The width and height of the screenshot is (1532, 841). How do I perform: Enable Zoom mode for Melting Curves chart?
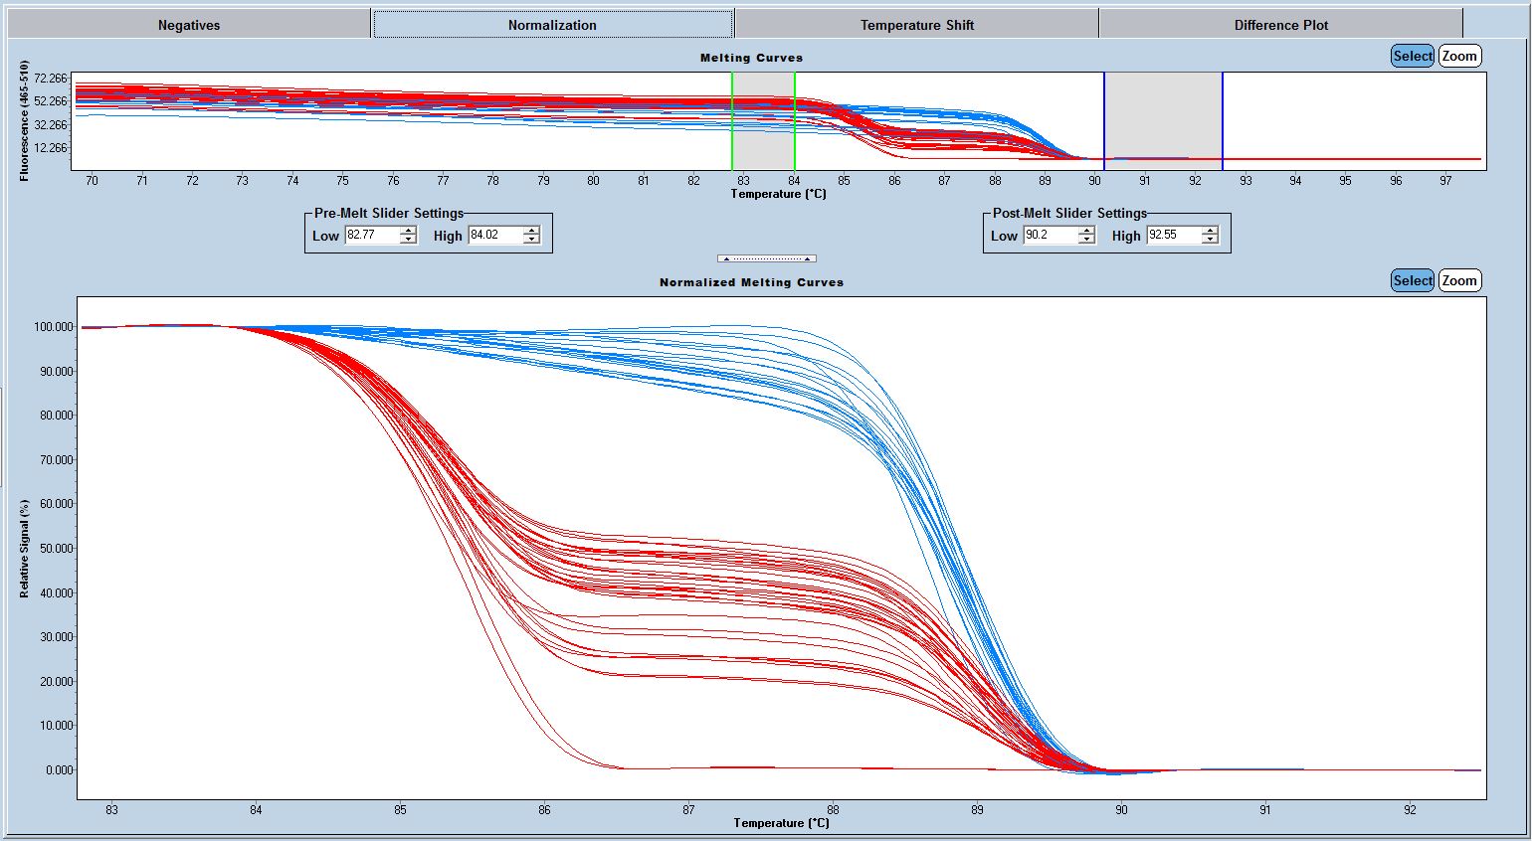pyautogui.click(x=1459, y=57)
